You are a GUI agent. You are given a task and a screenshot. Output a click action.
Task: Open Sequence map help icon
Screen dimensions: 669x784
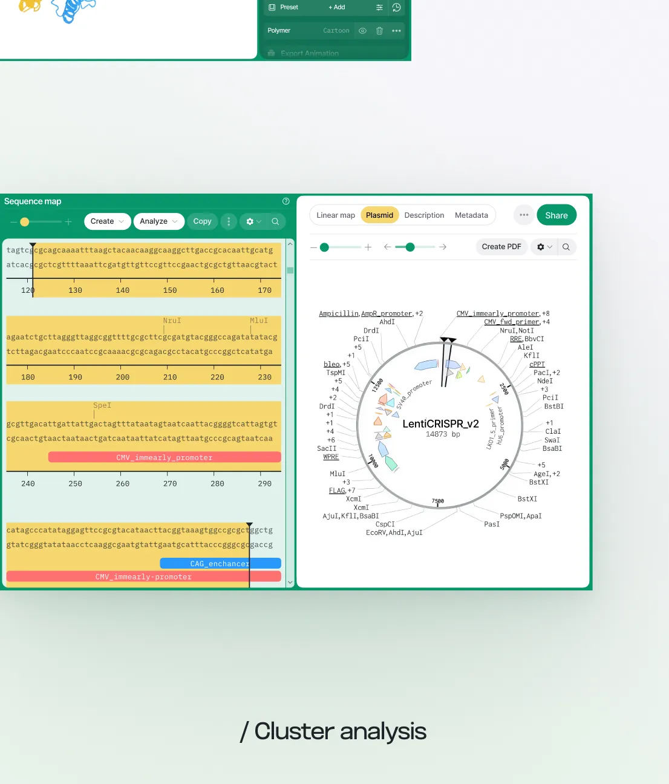(x=286, y=201)
